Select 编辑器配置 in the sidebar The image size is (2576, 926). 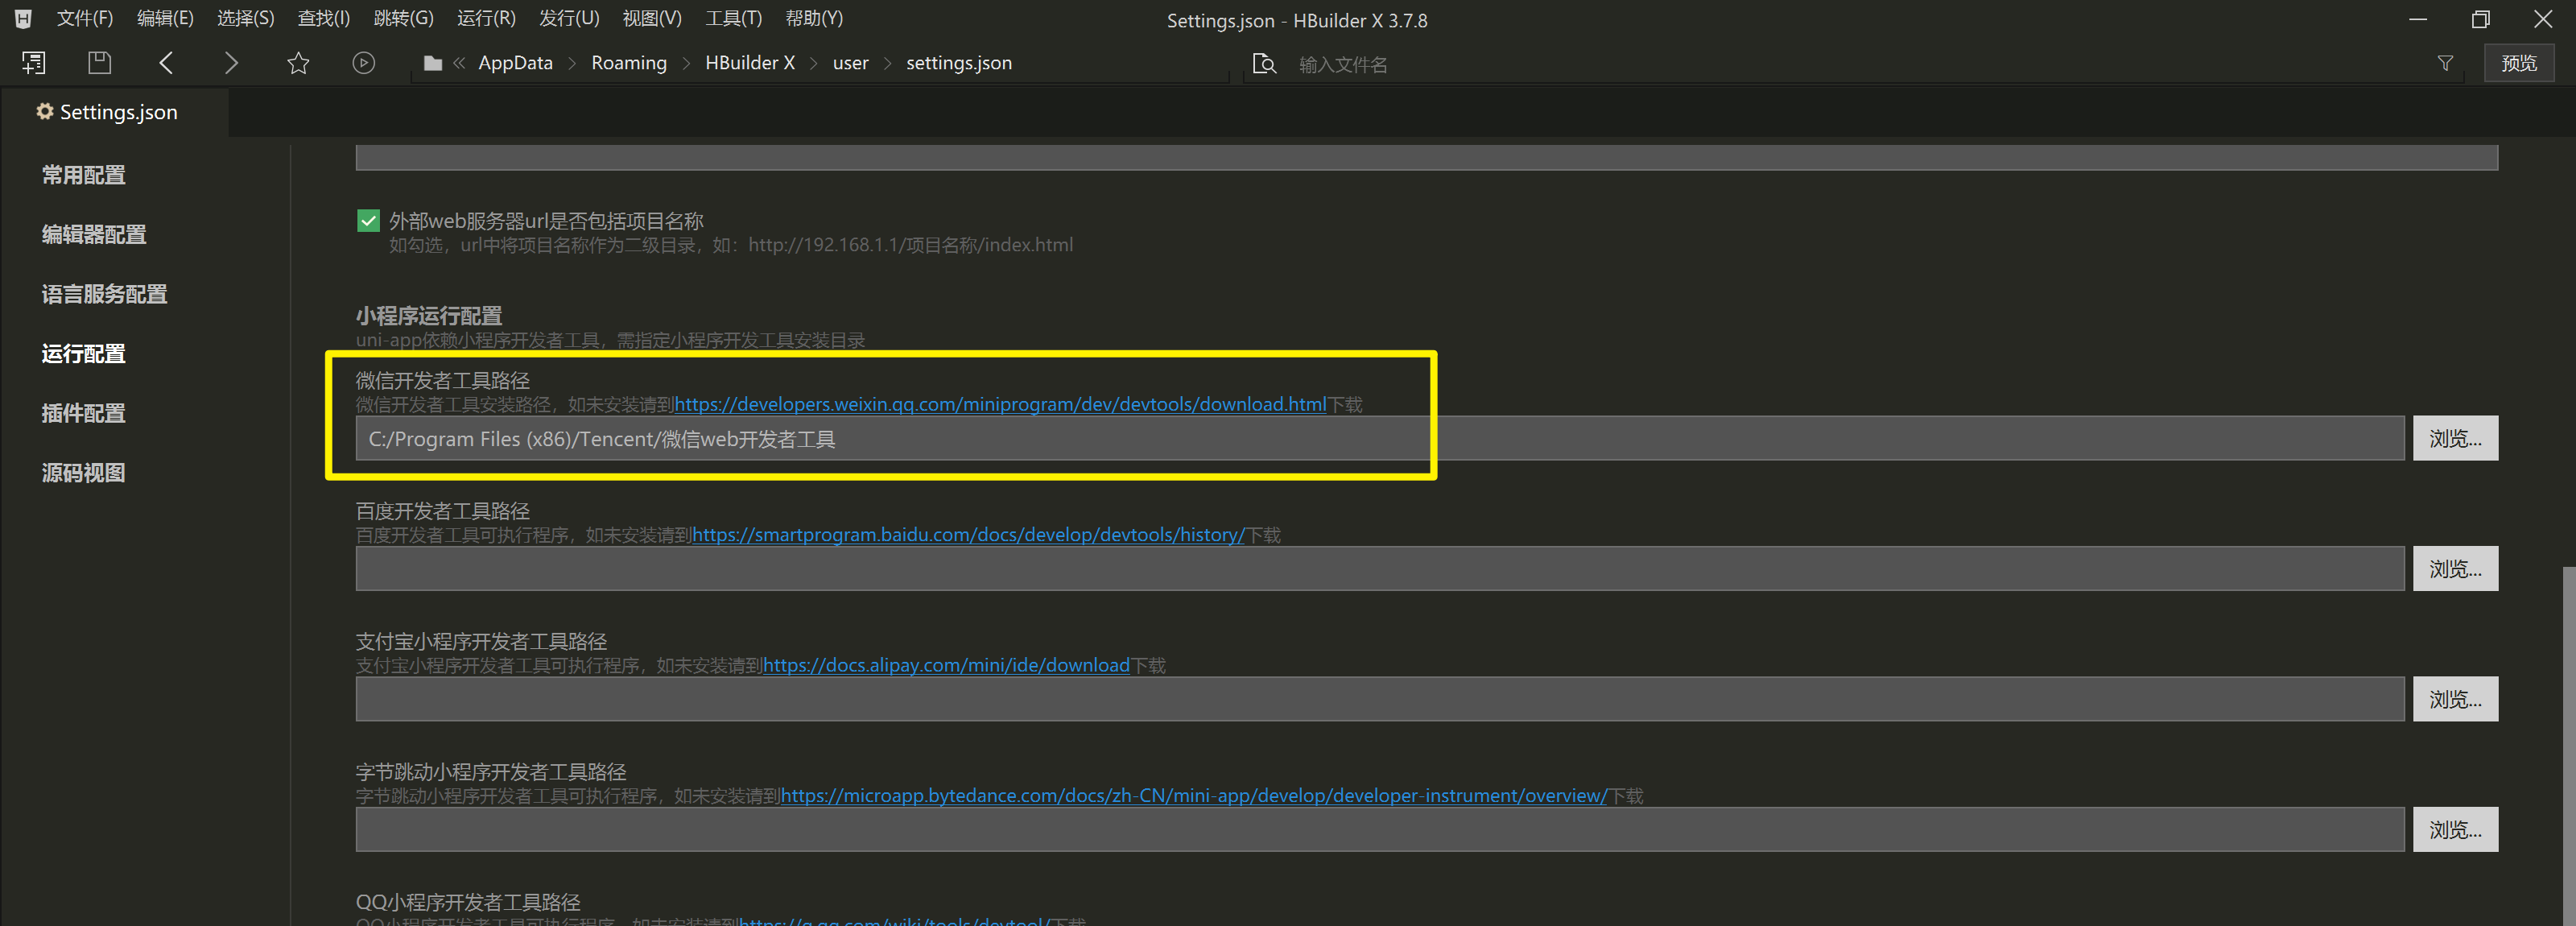pyautogui.click(x=94, y=234)
